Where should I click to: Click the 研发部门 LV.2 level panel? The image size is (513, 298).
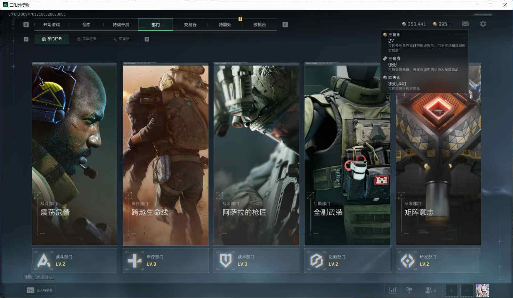(438, 261)
